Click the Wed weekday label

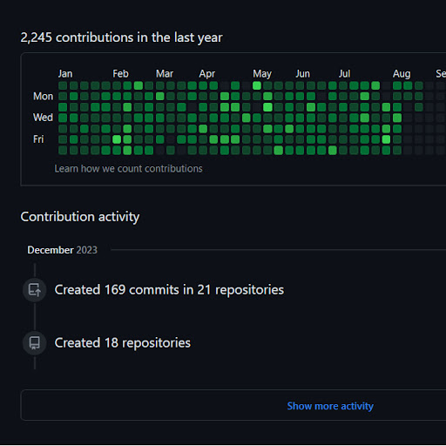[x=43, y=118]
